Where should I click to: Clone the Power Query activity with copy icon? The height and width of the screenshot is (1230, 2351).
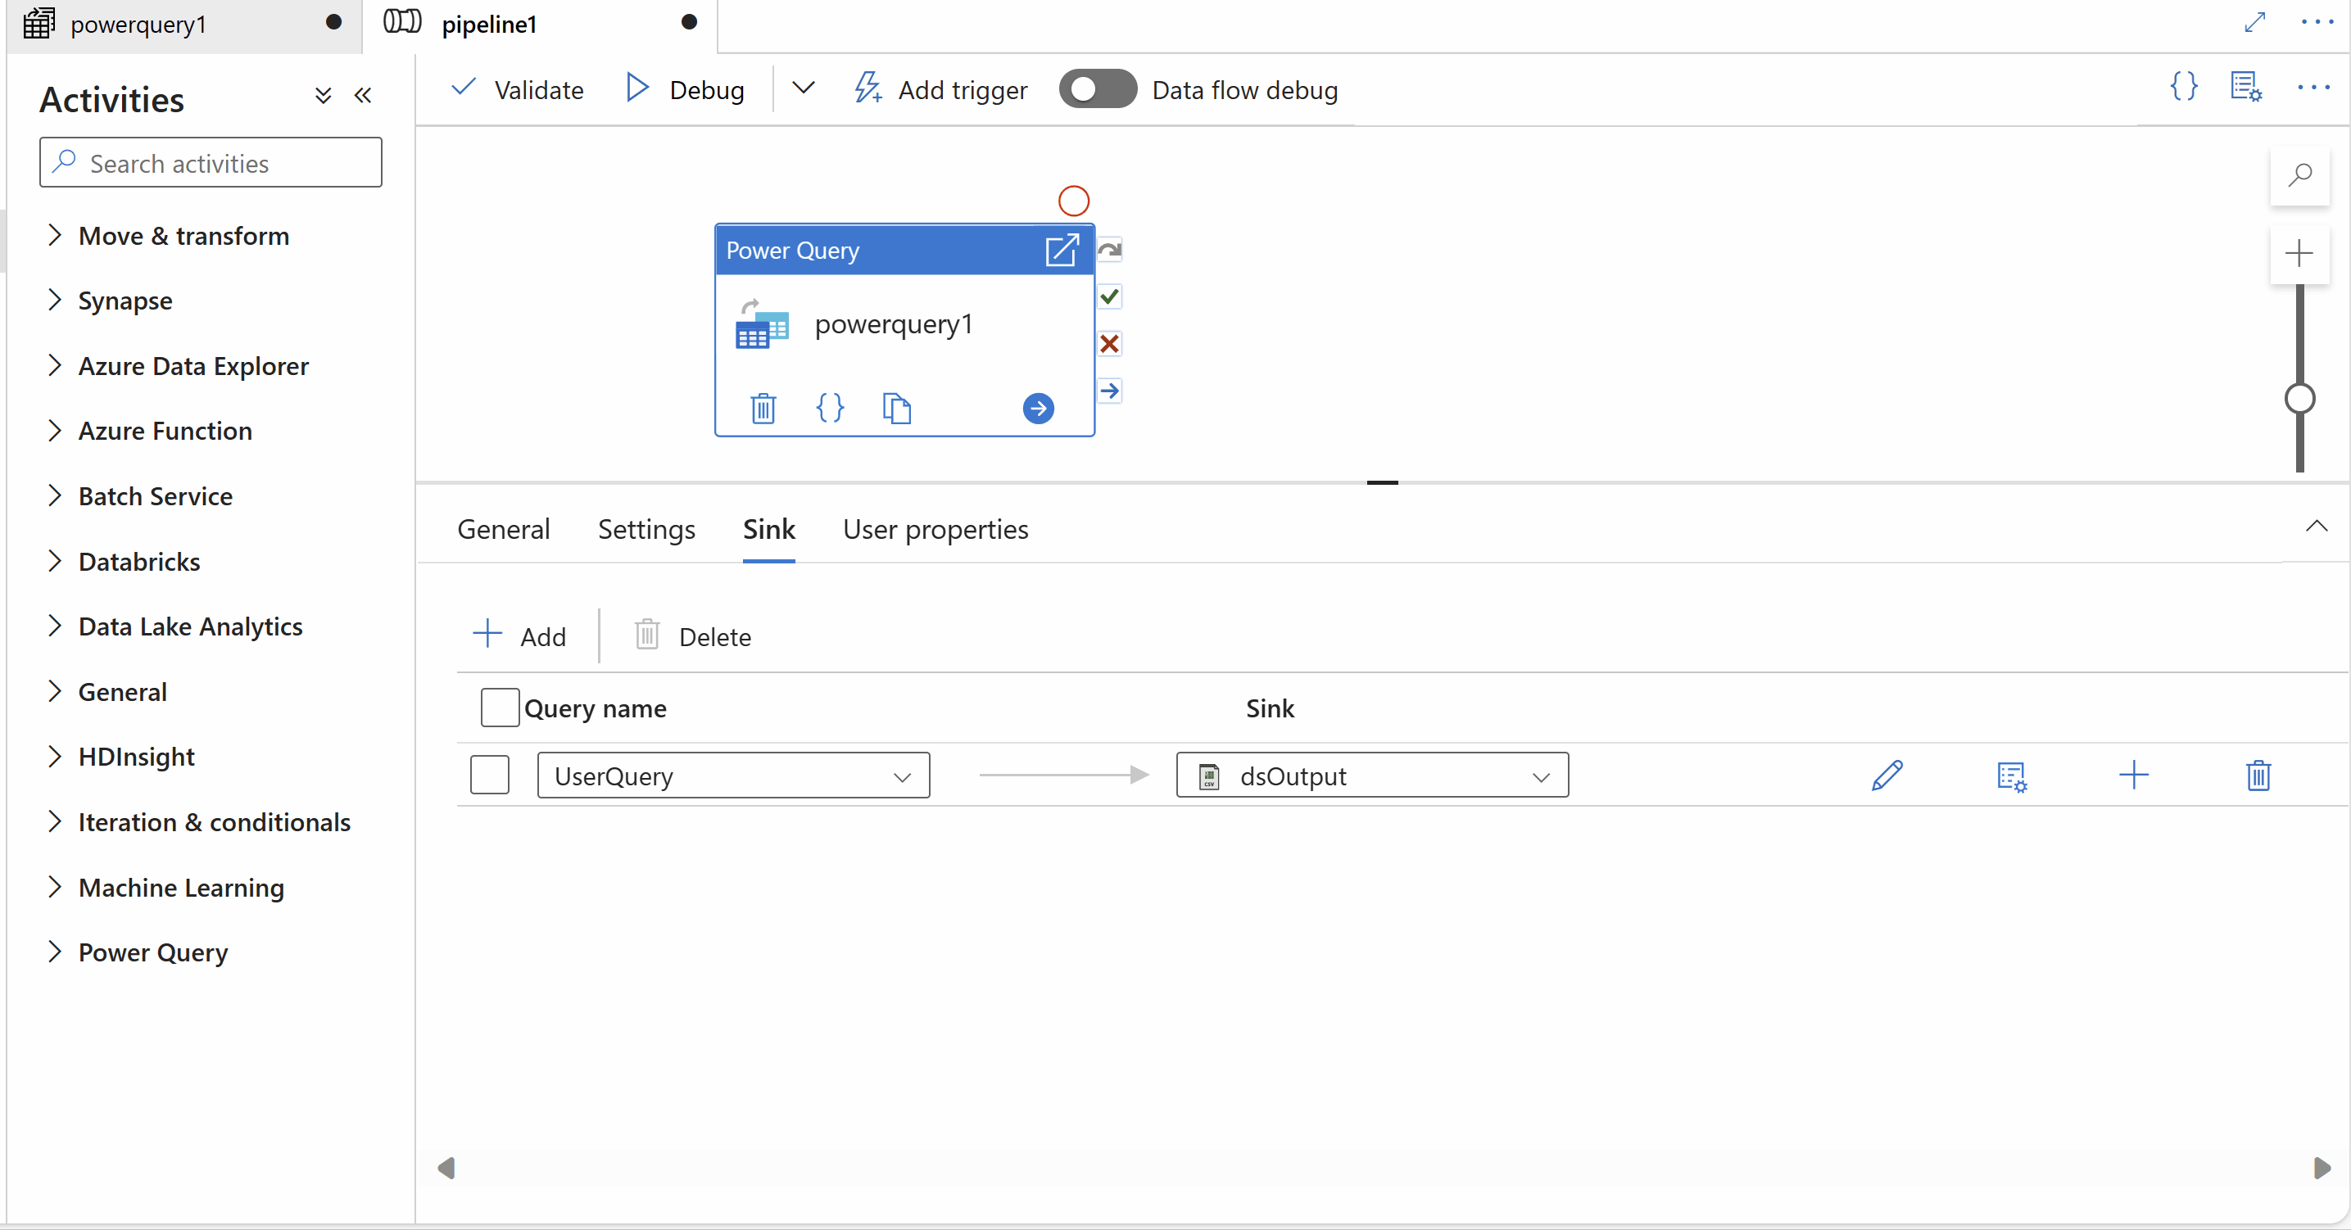(897, 408)
